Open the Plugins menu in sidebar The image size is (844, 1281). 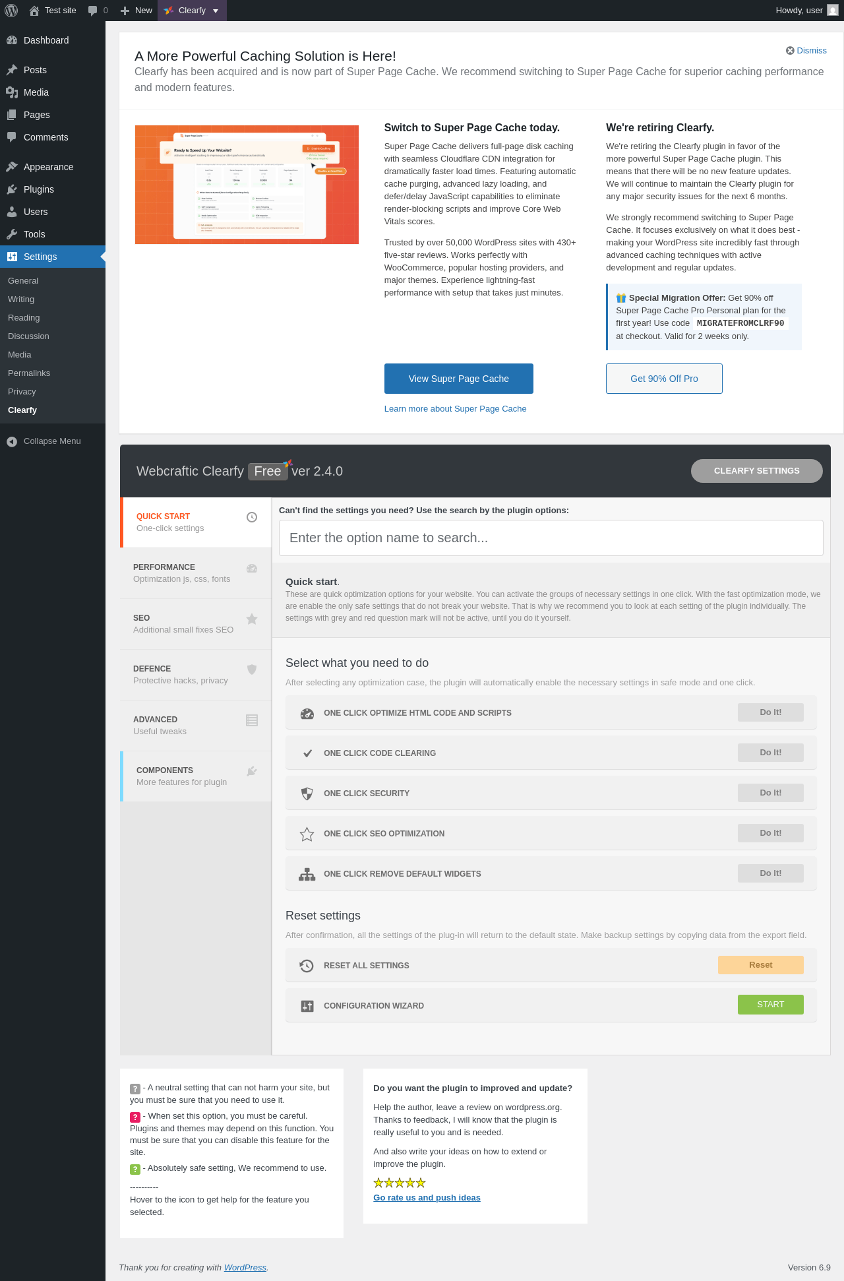pyautogui.click(x=39, y=189)
